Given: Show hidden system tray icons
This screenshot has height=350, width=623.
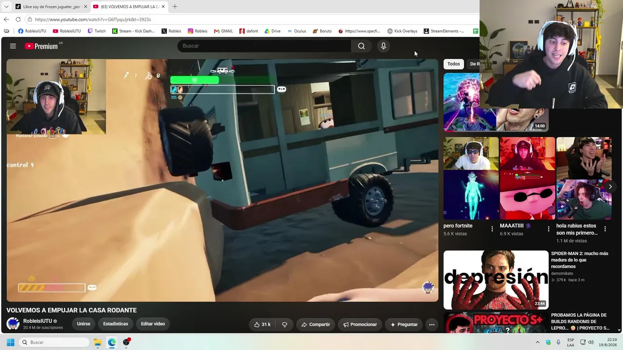Looking at the screenshot, I should click(x=537, y=342).
